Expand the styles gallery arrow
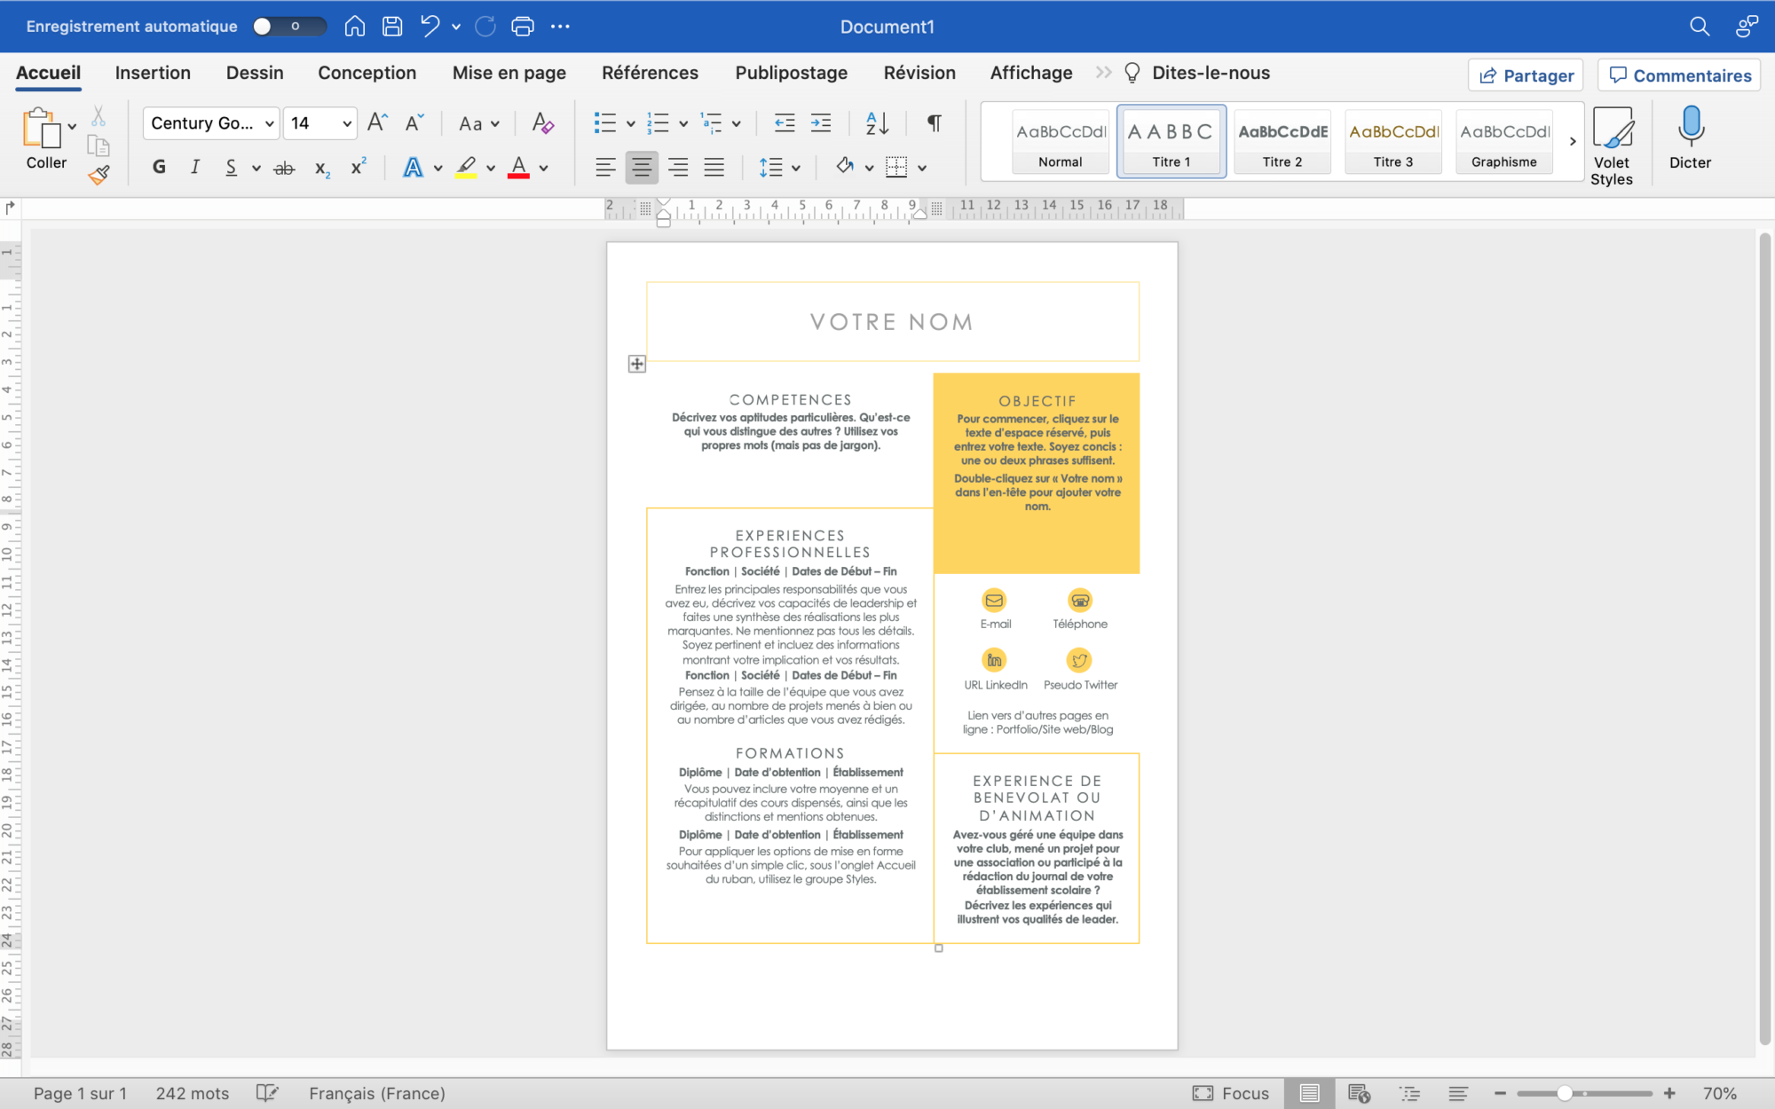Screen dimensions: 1775x1109 click(x=1573, y=141)
